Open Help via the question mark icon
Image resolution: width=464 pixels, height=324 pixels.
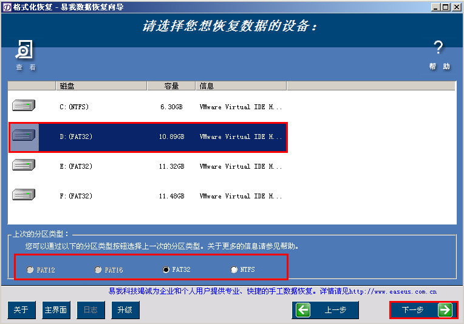[x=438, y=47]
